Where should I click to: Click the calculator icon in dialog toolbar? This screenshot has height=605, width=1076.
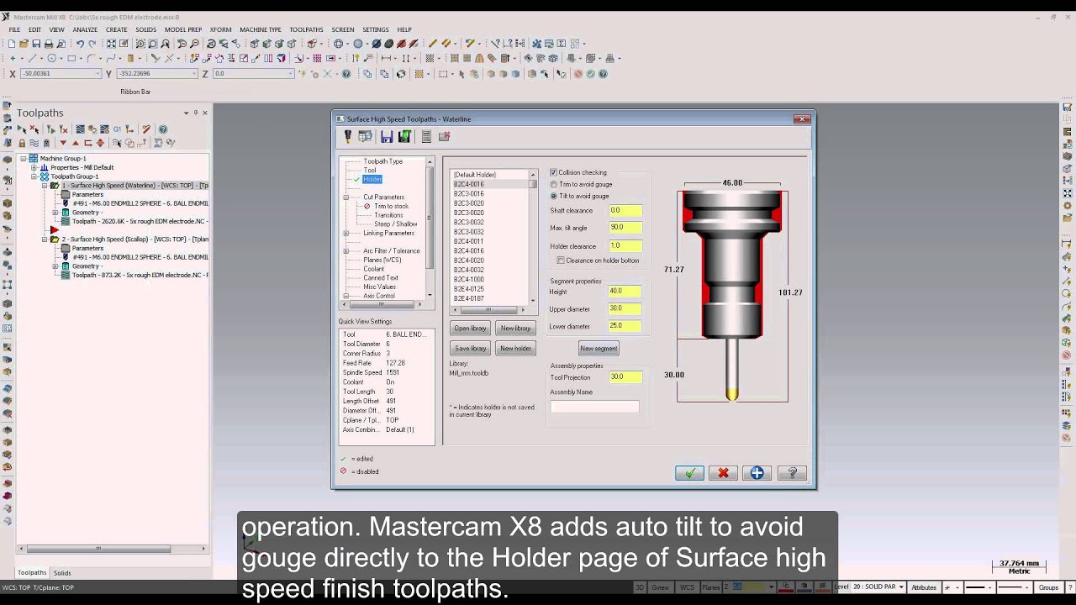(x=426, y=136)
